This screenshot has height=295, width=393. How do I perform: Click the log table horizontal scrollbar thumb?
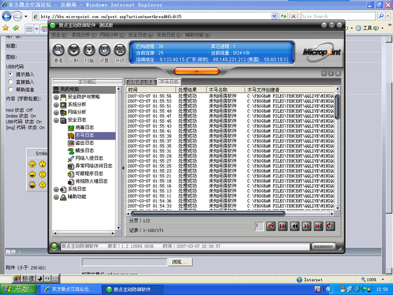pos(208,214)
